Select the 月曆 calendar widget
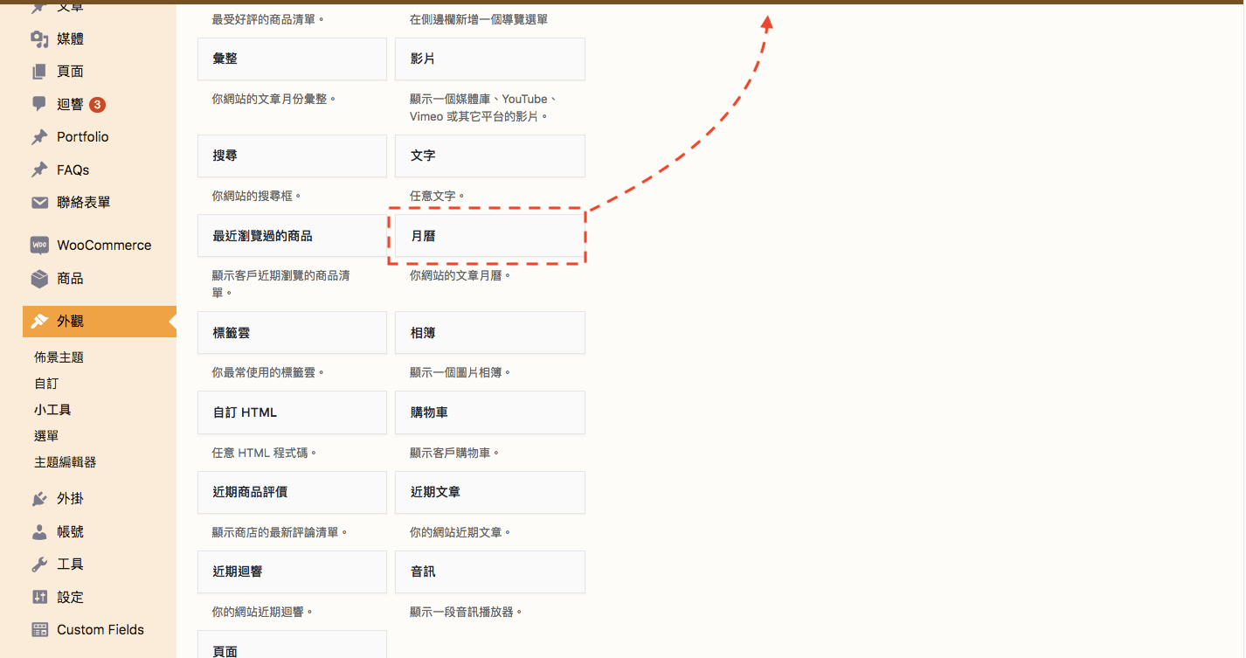This screenshot has width=1246, height=658. (x=490, y=236)
